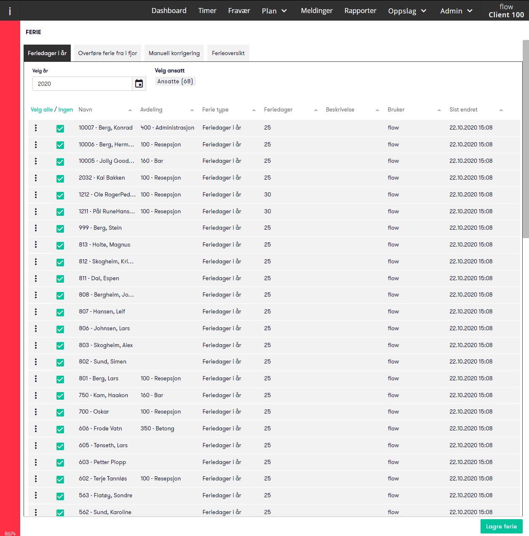Sort by Sist endret column arrow
Screen dimensions: 529x536
501,110
